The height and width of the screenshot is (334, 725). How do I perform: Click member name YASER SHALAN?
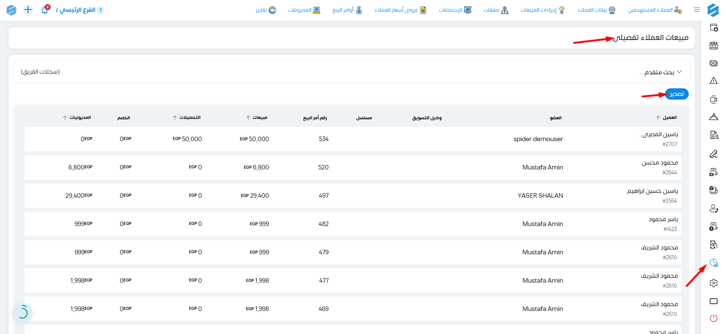540,196
